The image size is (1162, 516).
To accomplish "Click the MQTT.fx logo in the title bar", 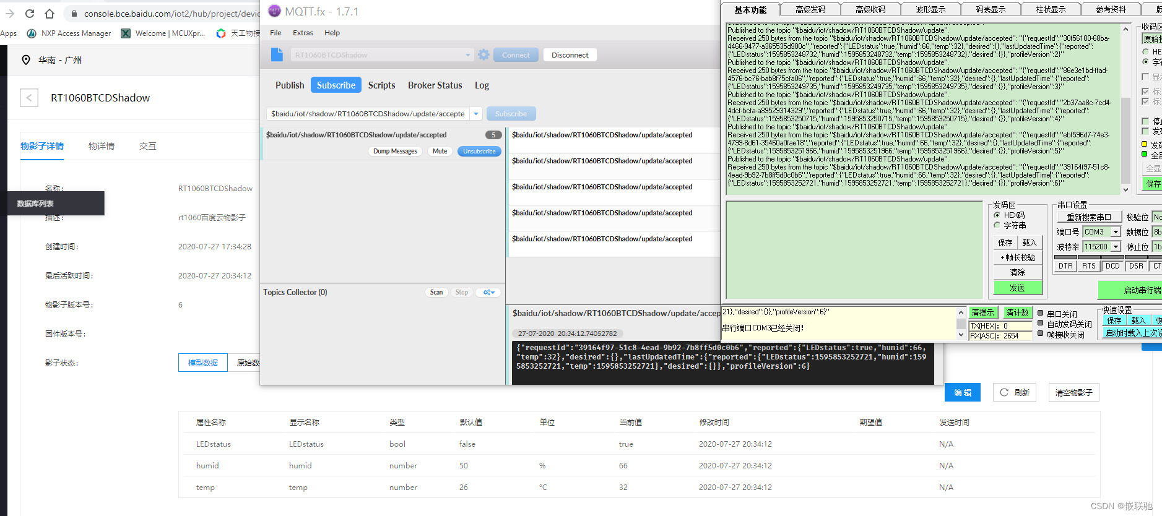I will coord(274,11).
